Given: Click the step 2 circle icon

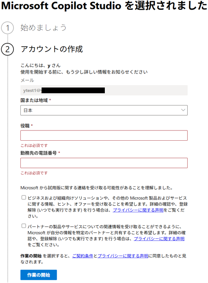Looking at the screenshot, I should pos(7,49).
